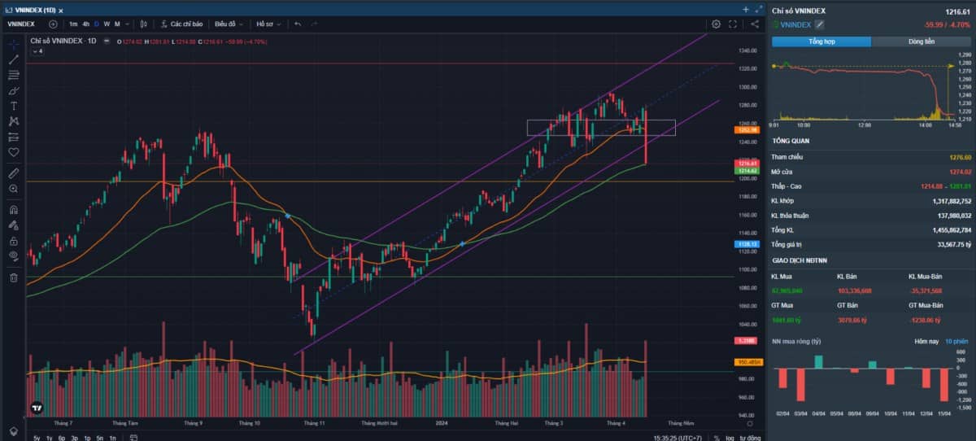Viewport: 976px width, 441px height.
Task: Enter fullscreen chart mode
Action: click(x=733, y=24)
